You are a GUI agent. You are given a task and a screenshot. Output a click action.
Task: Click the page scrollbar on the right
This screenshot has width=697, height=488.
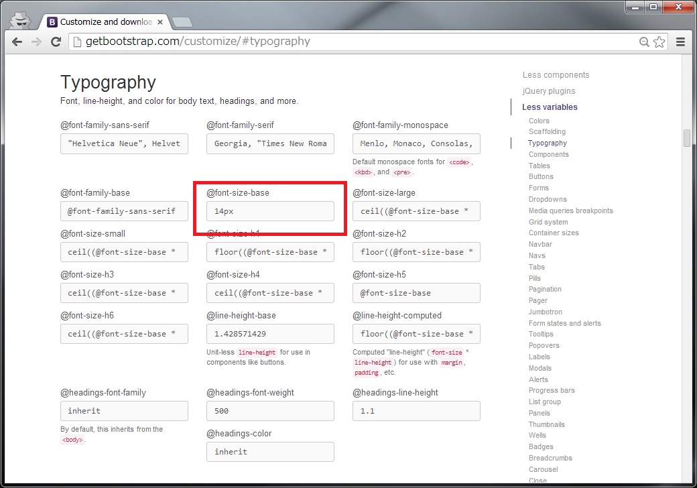(686, 138)
